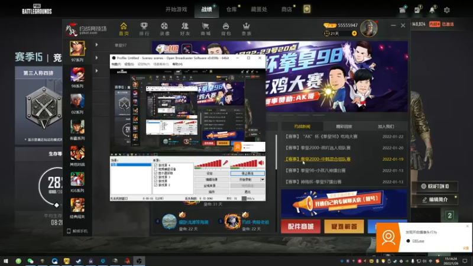Click the yellow plus icon beside 21天

click(x=354, y=34)
